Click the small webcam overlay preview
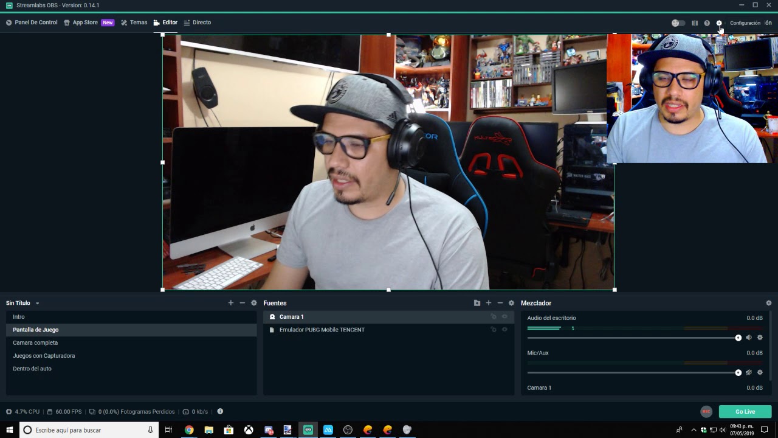 [692, 99]
